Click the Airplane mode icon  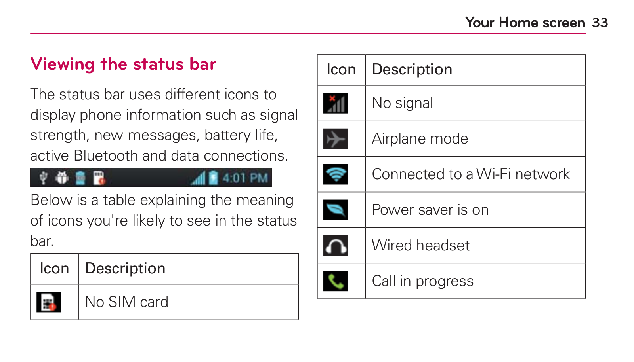click(x=335, y=139)
